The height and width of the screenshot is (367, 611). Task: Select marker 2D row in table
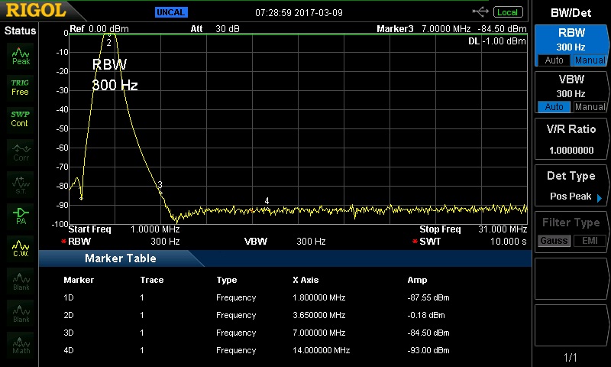(x=257, y=315)
